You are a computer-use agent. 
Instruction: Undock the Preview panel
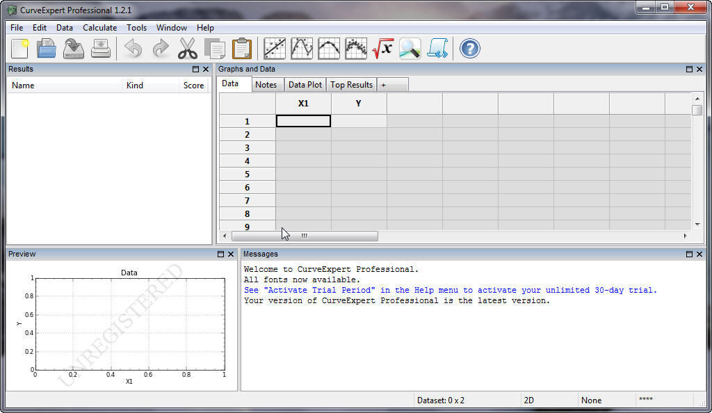220,254
